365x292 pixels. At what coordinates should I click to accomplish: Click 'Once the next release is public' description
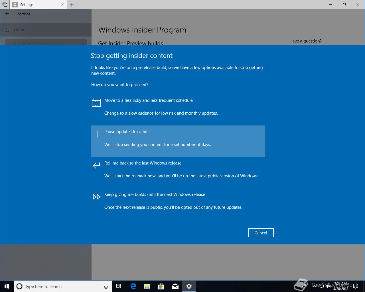(x=173, y=207)
